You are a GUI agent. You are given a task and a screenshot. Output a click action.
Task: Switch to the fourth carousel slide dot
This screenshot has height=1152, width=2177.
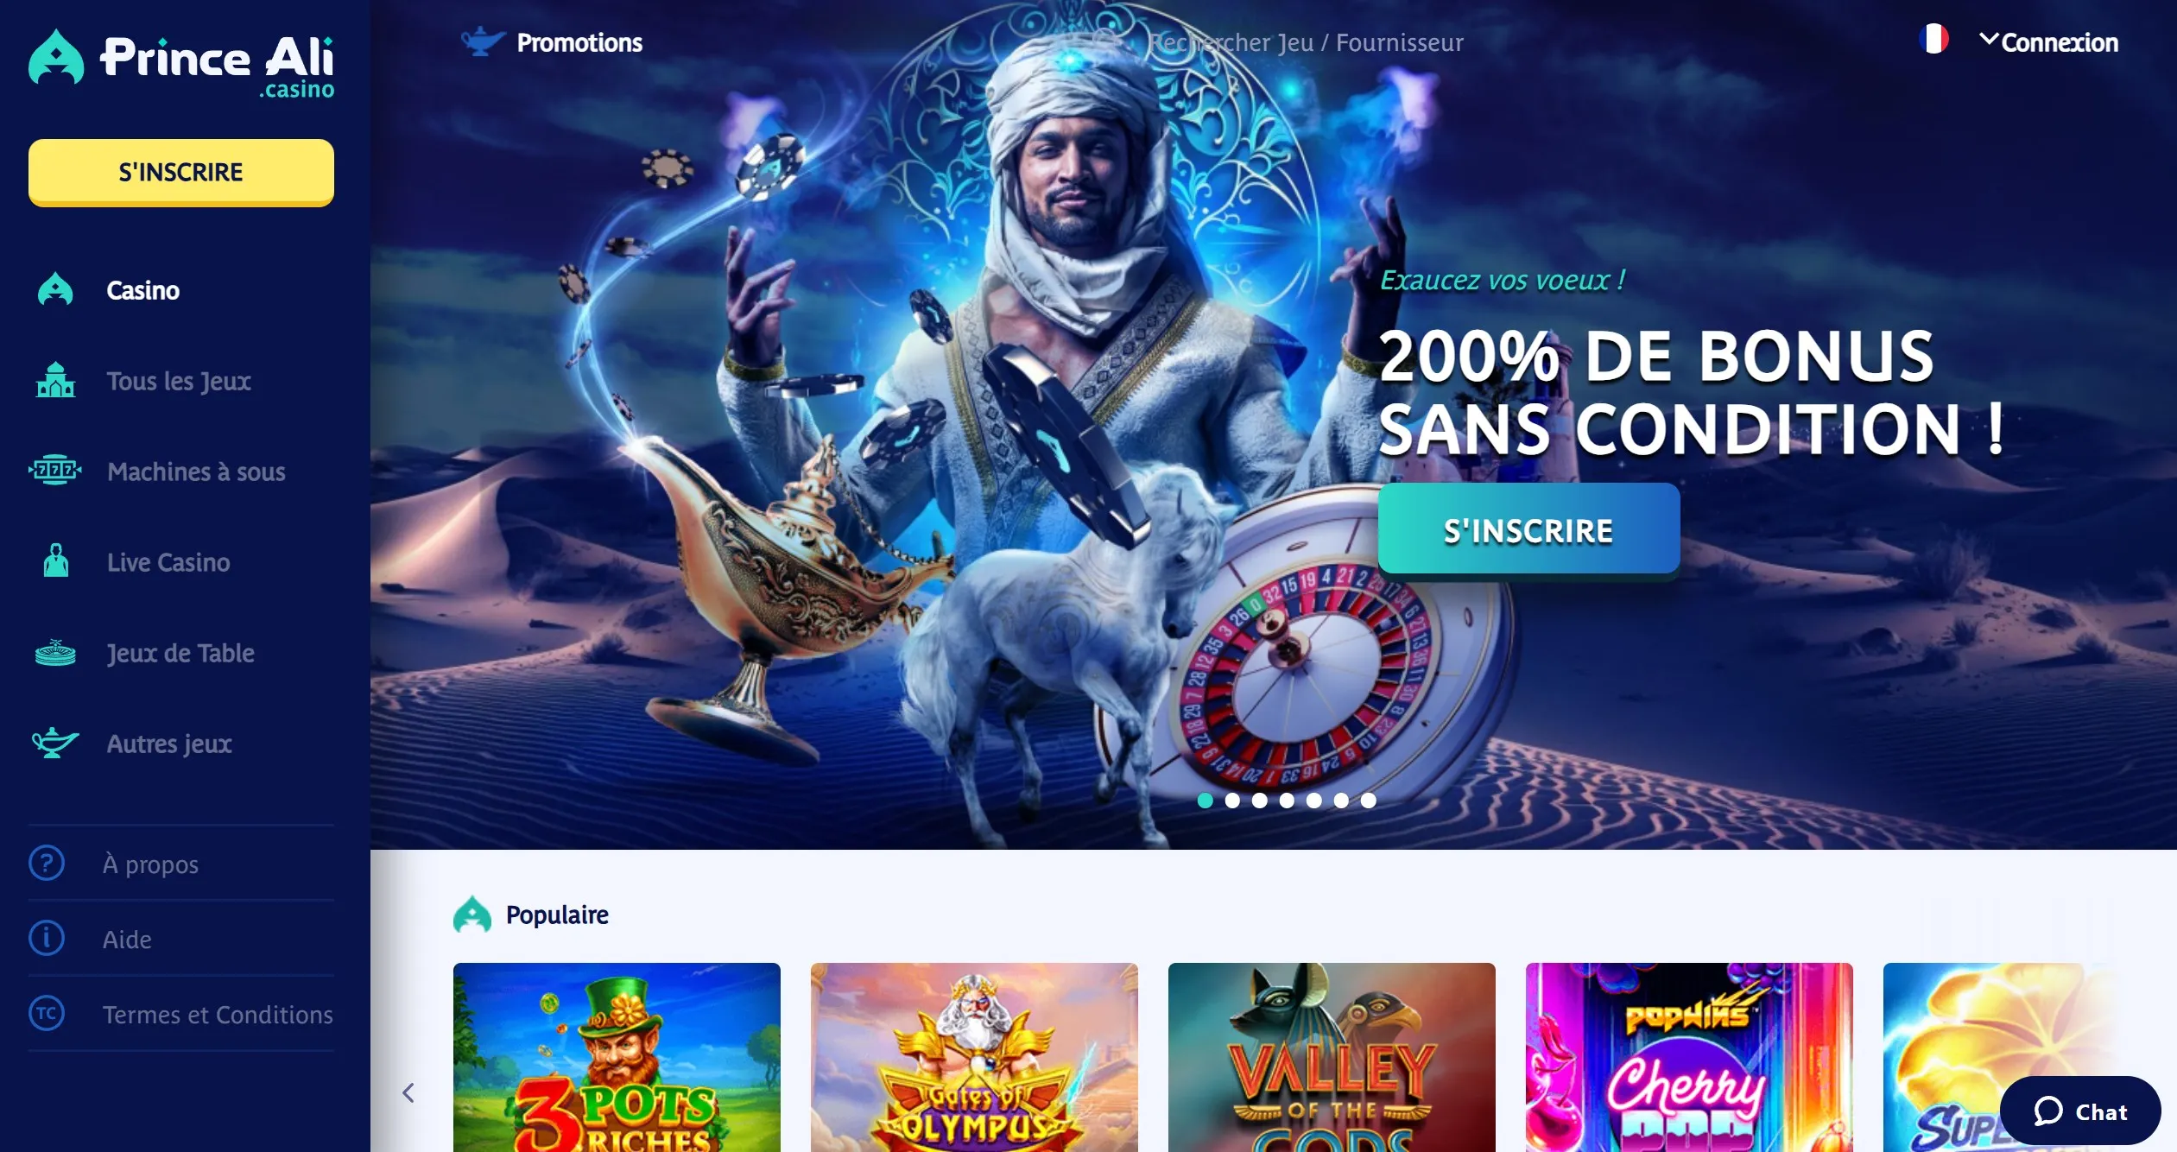point(1287,801)
